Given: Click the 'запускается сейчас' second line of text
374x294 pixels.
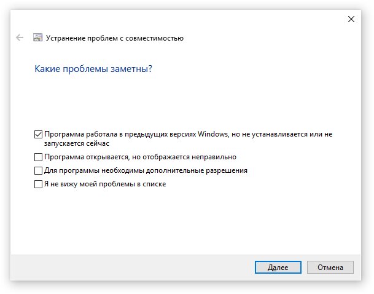Looking at the screenshot, I should (x=77, y=143).
